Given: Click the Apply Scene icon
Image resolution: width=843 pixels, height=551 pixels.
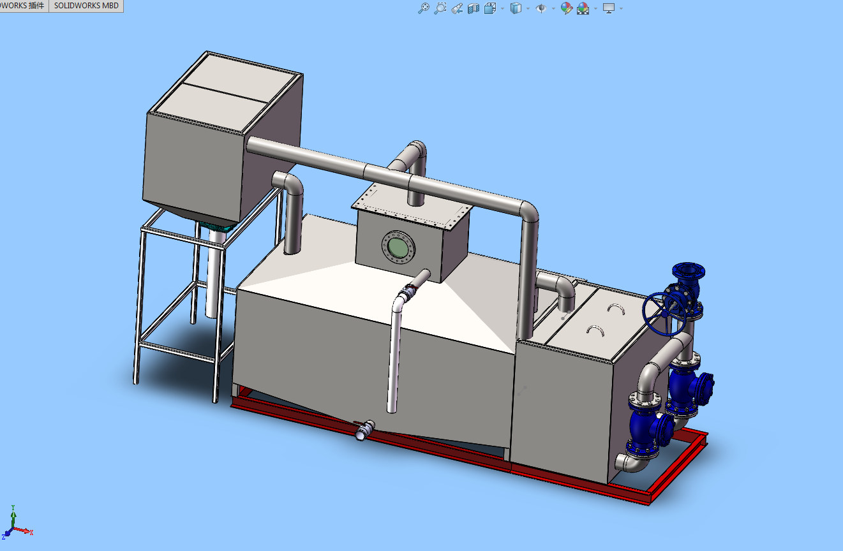Looking at the screenshot, I should (x=583, y=8).
